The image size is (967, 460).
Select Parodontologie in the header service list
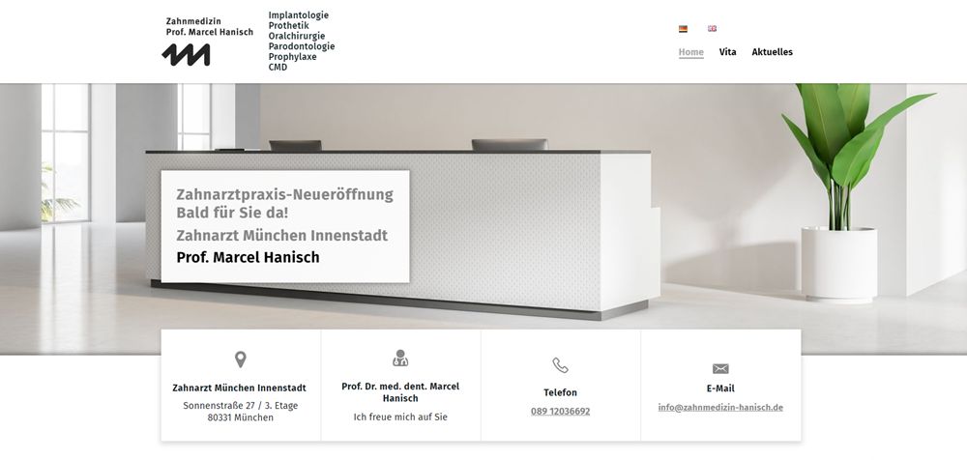tap(301, 46)
